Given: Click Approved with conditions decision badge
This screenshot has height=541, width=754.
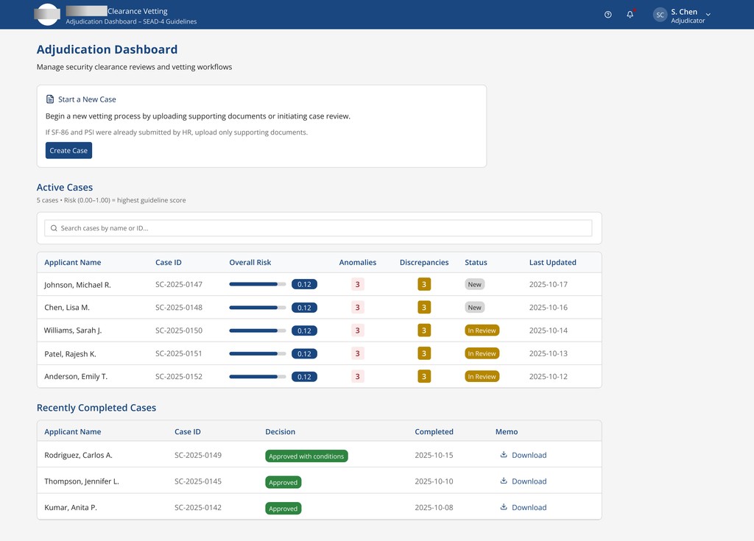Looking at the screenshot, I should click(x=306, y=456).
